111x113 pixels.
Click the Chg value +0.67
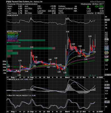pyautogui.click(x=101, y=9)
